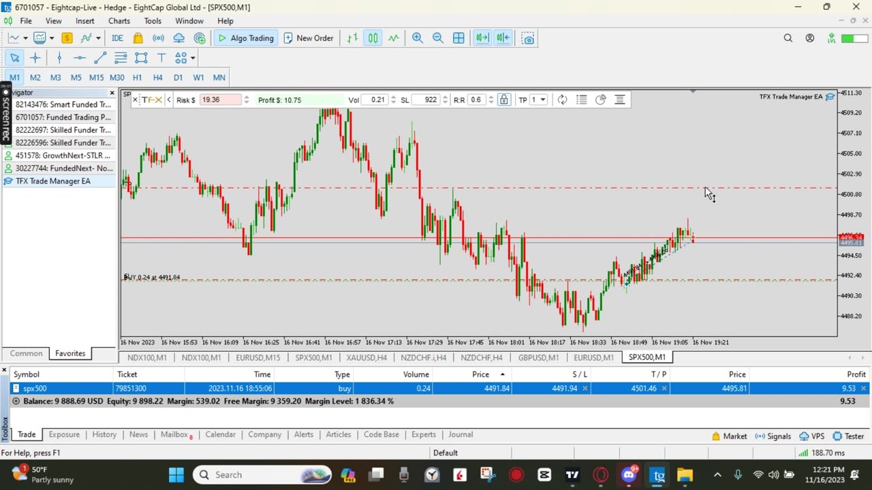Click the New Order button
The height and width of the screenshot is (490, 872).
coord(309,38)
